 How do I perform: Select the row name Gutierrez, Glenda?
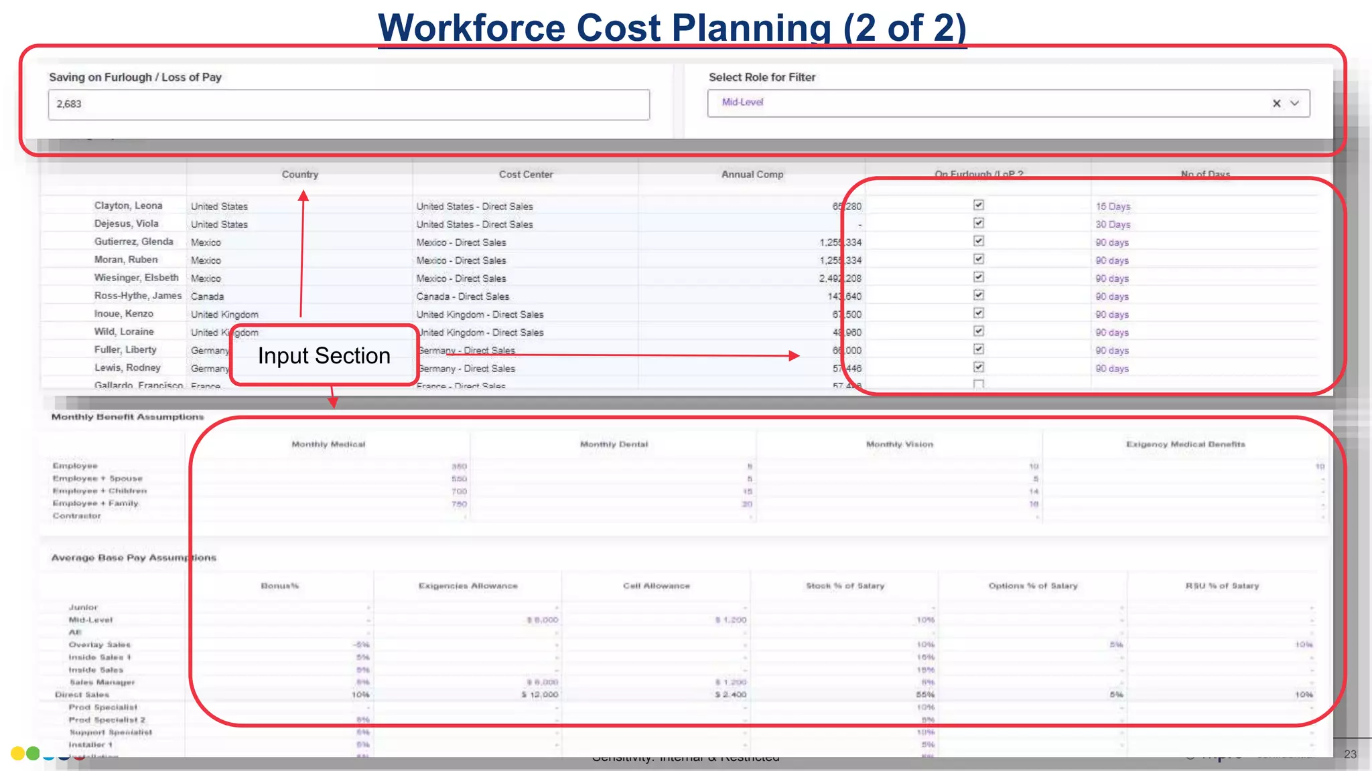point(133,242)
